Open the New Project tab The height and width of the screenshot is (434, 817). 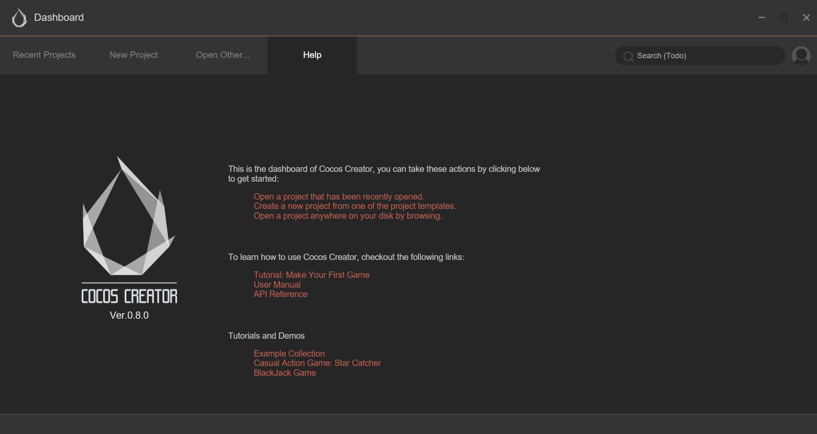pos(134,55)
